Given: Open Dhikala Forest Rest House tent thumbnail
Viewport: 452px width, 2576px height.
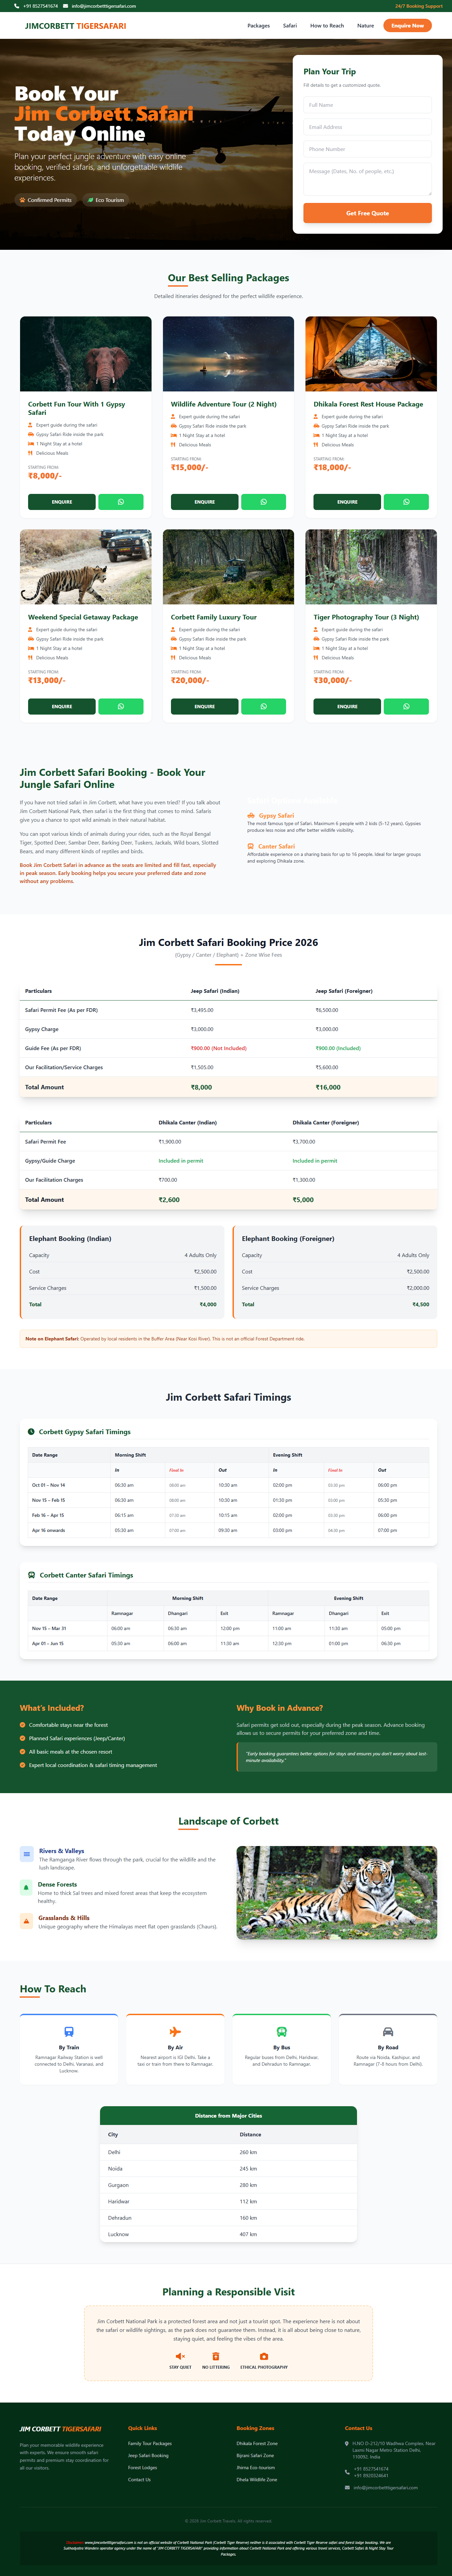Looking at the screenshot, I should pos(371,354).
